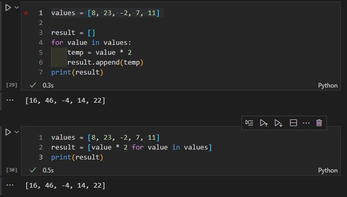Open run options dropdown for cell 29

[x=17, y=7]
